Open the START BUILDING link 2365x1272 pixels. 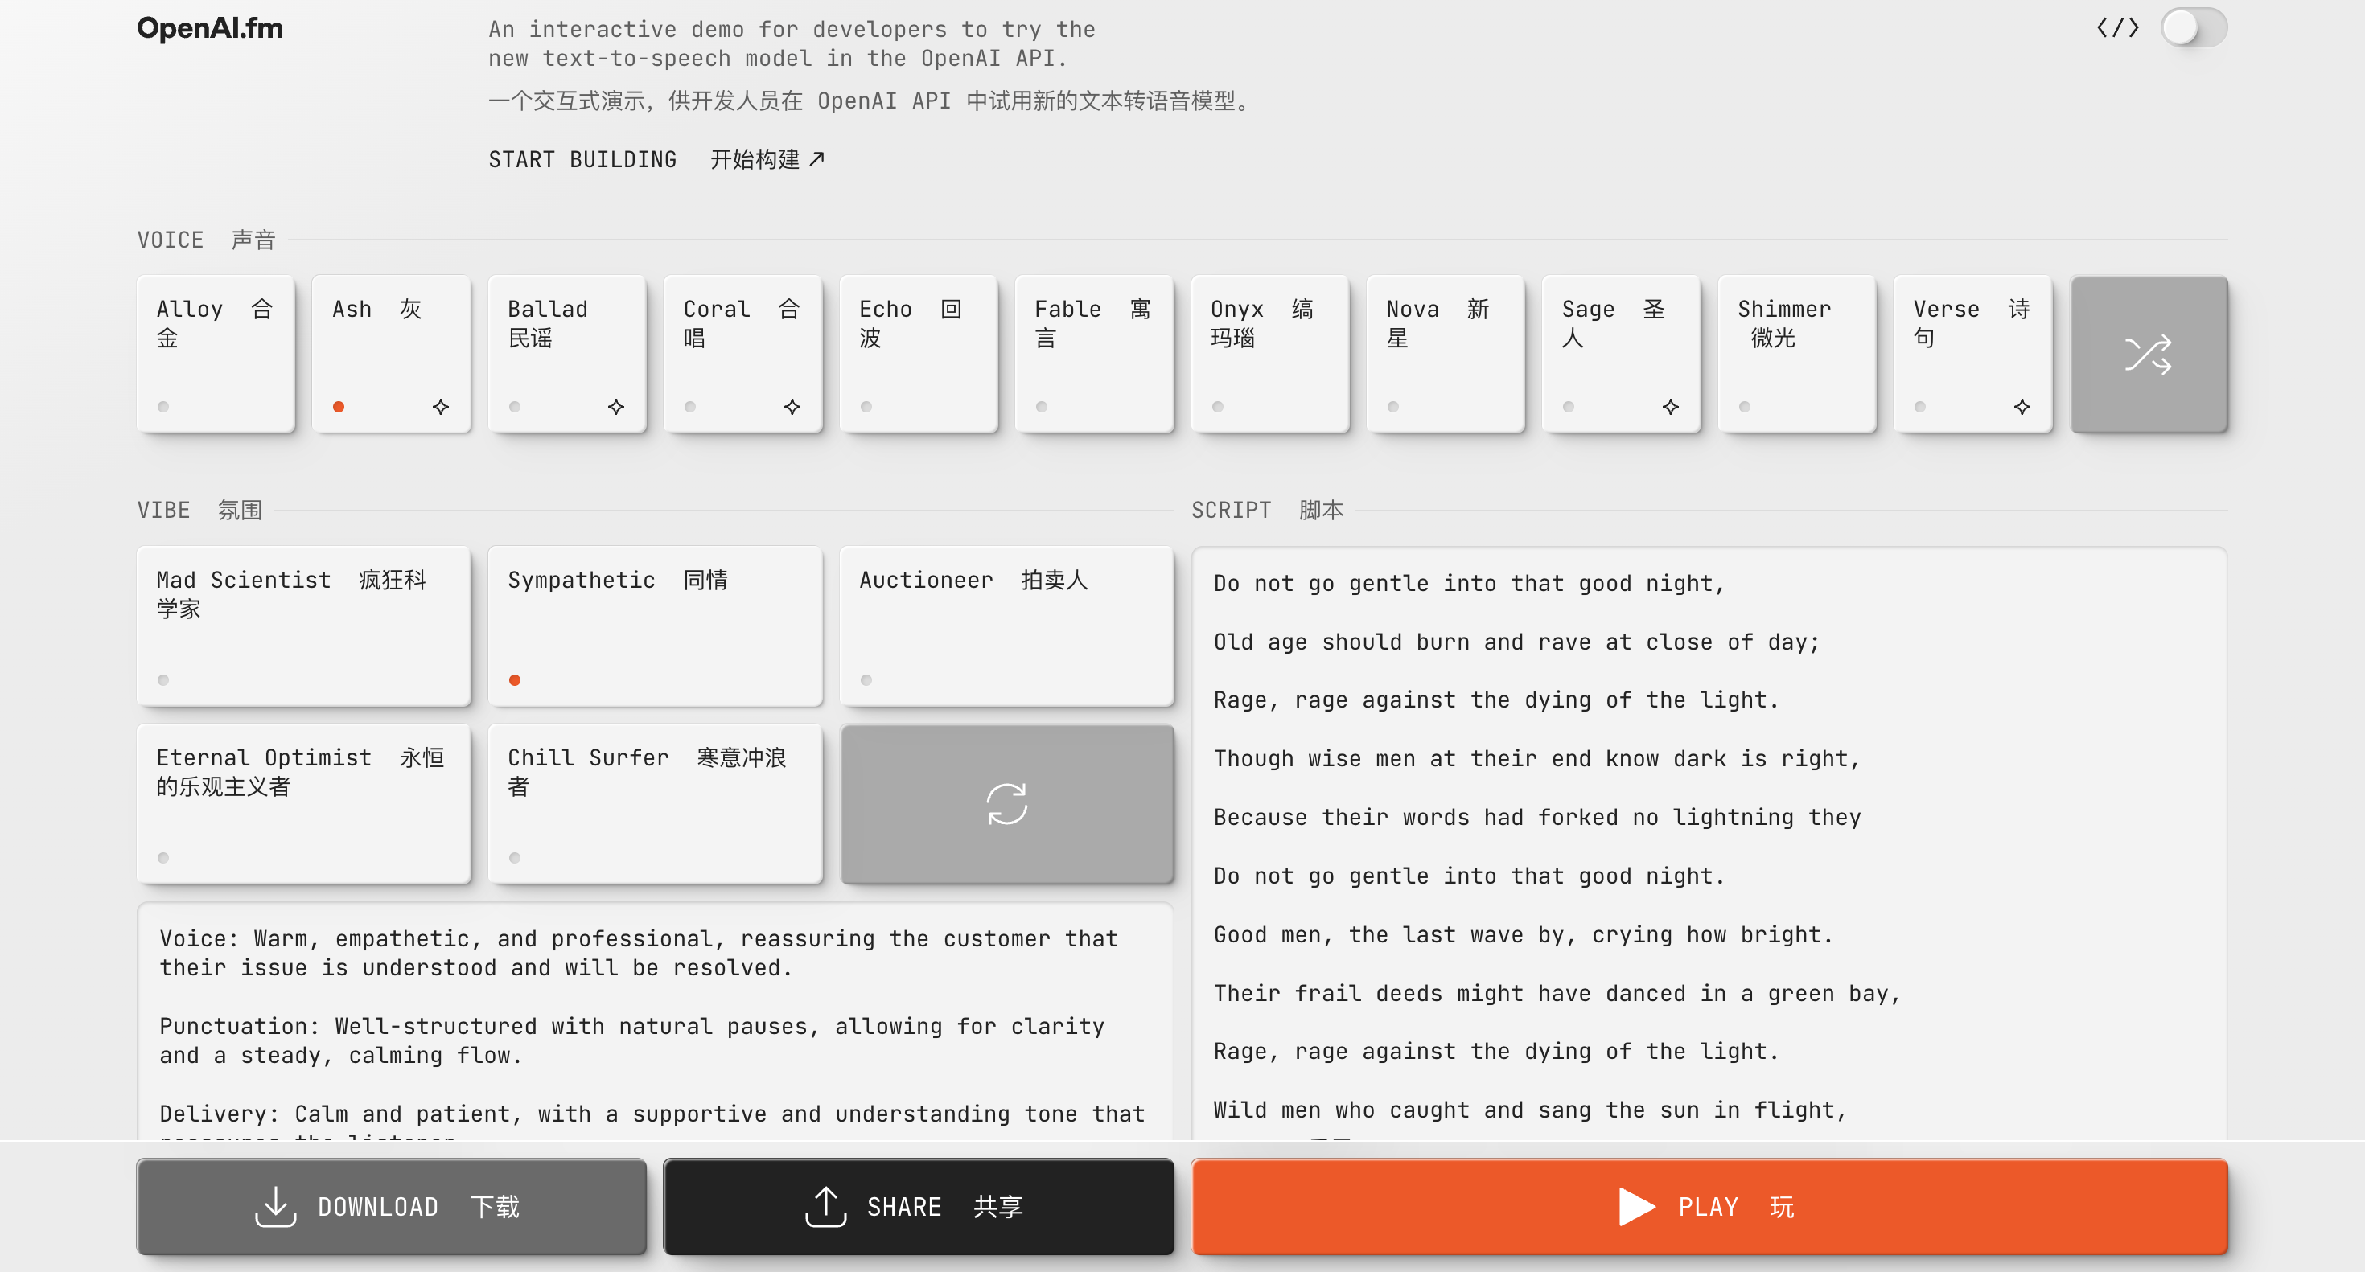point(657,160)
